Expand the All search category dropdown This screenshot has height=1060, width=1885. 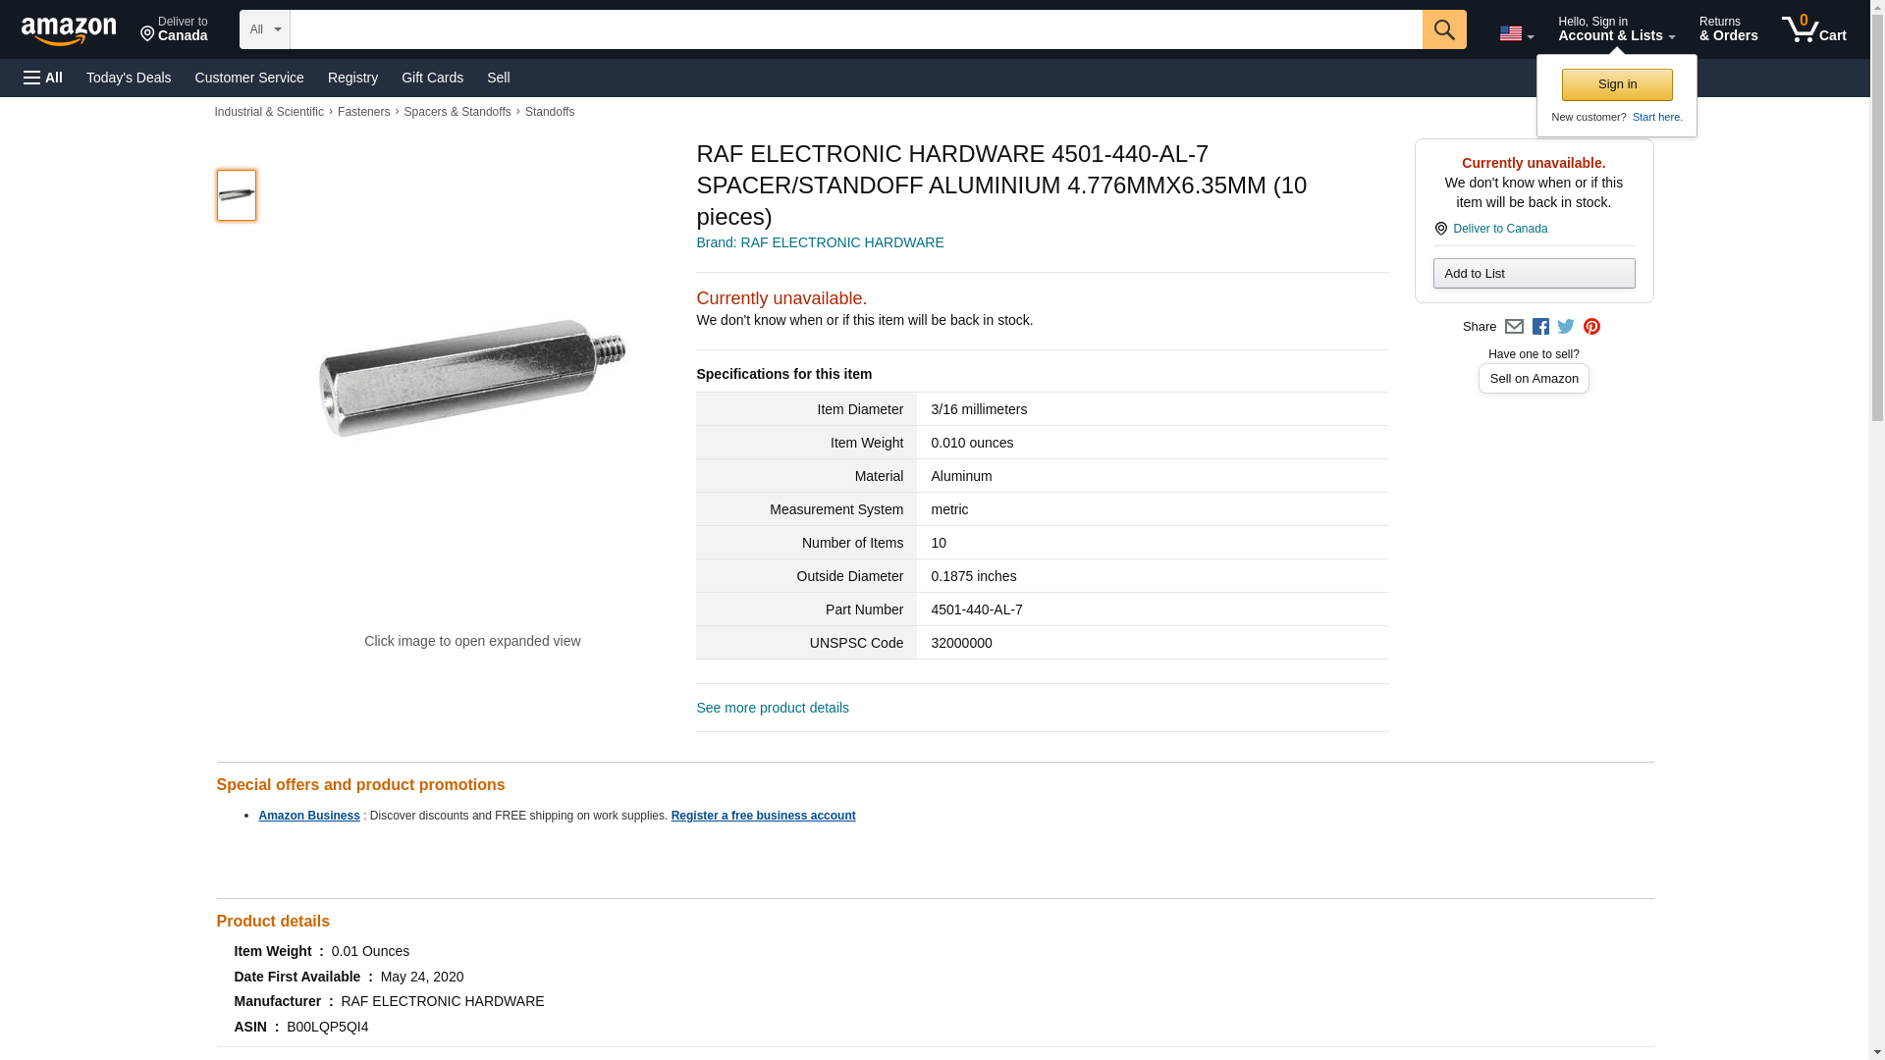(x=264, y=29)
